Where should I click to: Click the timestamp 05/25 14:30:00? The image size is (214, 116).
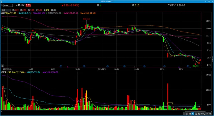point(176,5)
